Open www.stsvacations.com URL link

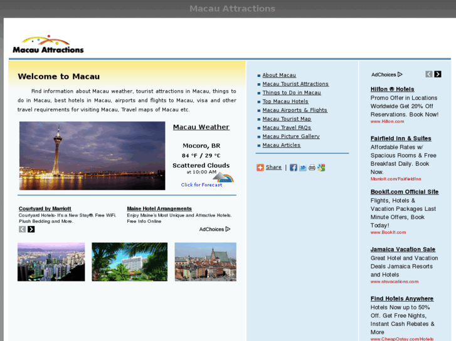tap(395, 282)
